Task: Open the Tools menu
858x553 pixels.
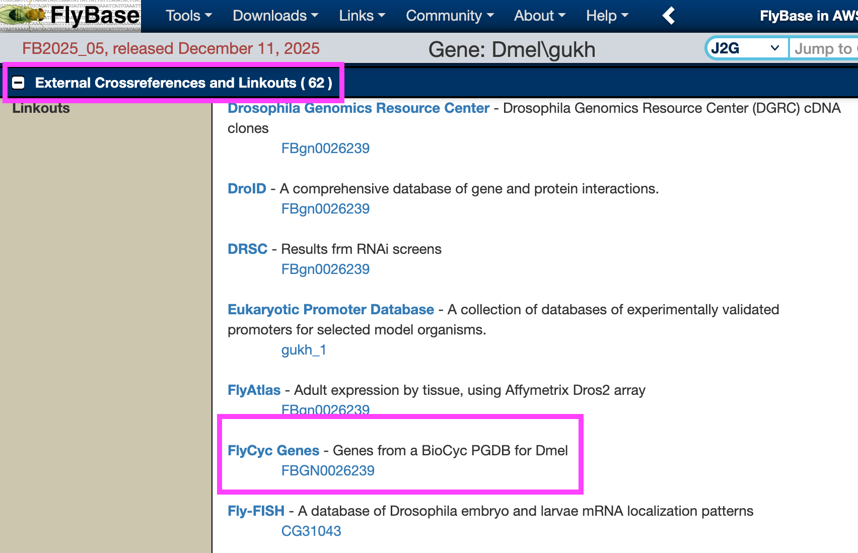Action: tap(189, 16)
